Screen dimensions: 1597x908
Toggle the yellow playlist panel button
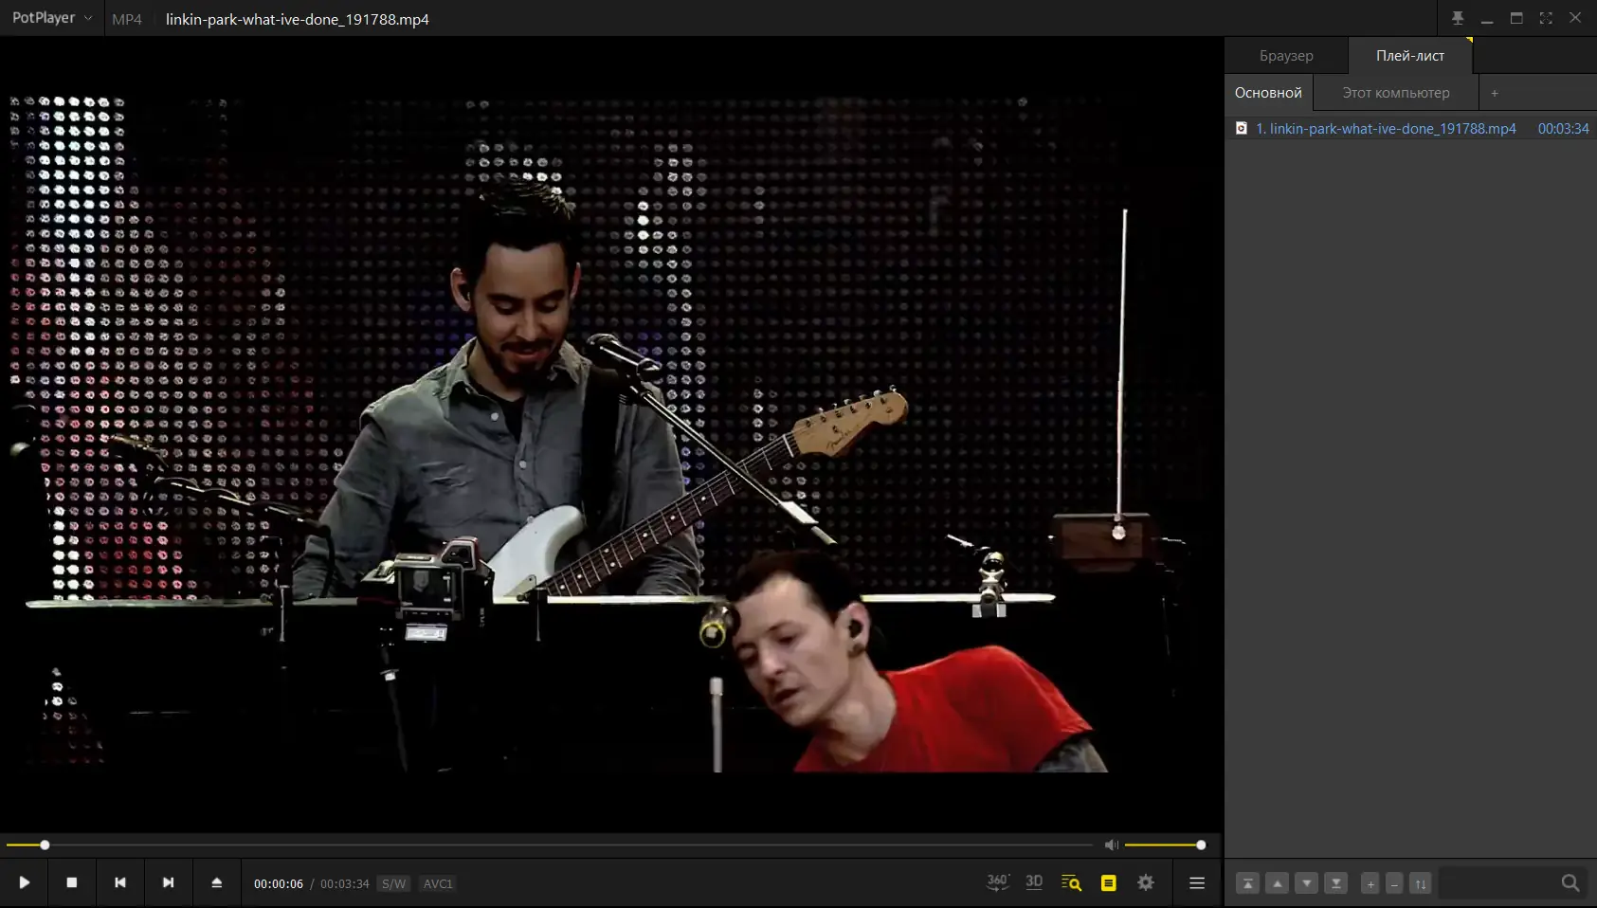pyautogui.click(x=1108, y=882)
